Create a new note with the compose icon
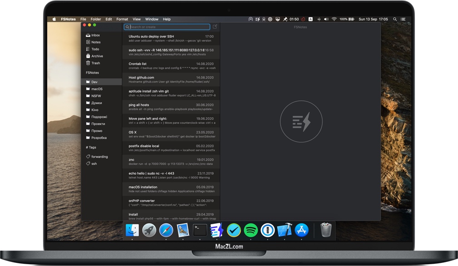Screen dimensions: 458x266 click(x=215, y=27)
